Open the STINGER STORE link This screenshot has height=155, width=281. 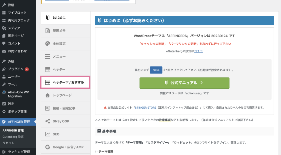tap(145, 108)
